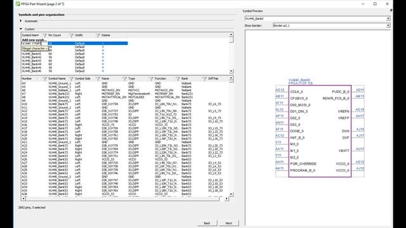This screenshot has height=228, width=406.
Task: Open Type column filter funnel
Action: [x=151, y=79]
